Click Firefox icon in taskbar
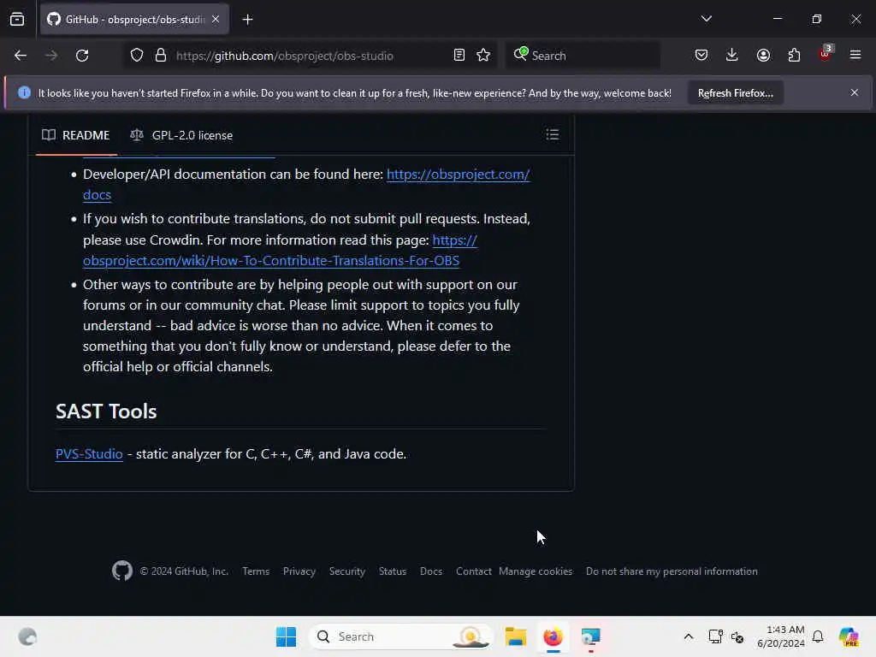The image size is (876, 657). [x=553, y=636]
